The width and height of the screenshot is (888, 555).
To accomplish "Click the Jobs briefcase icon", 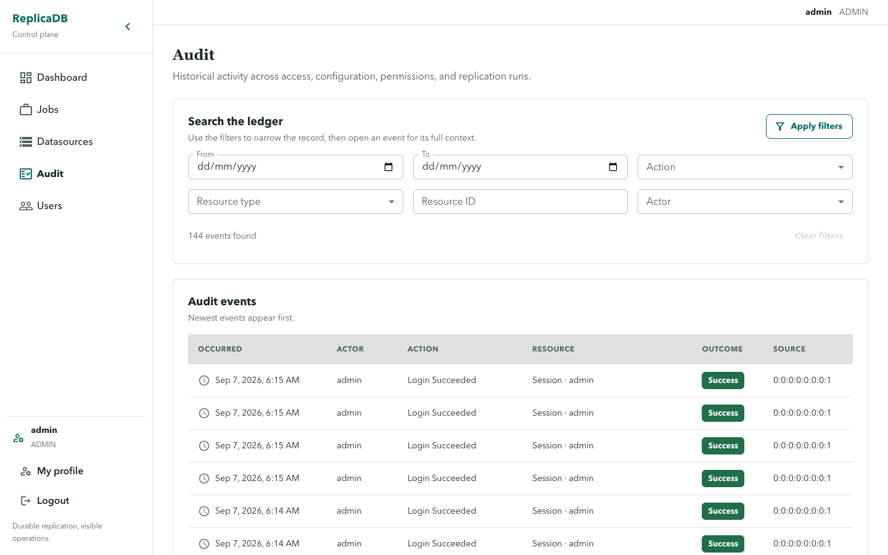I will coord(26,110).
